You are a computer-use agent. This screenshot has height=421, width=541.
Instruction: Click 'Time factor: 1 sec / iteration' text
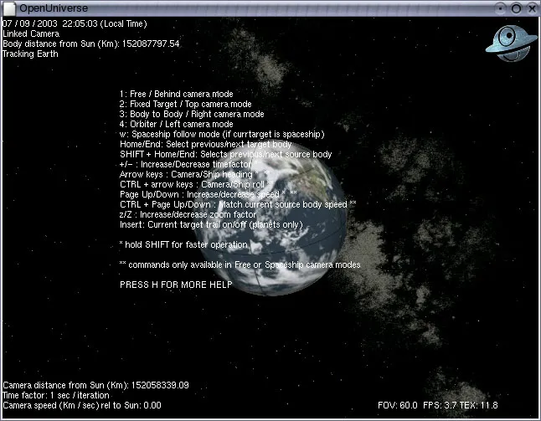pyautogui.click(x=56, y=395)
